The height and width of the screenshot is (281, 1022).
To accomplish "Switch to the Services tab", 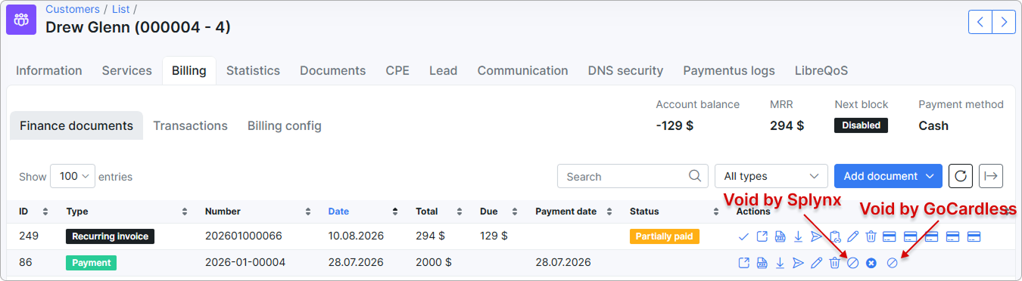I will coord(127,70).
